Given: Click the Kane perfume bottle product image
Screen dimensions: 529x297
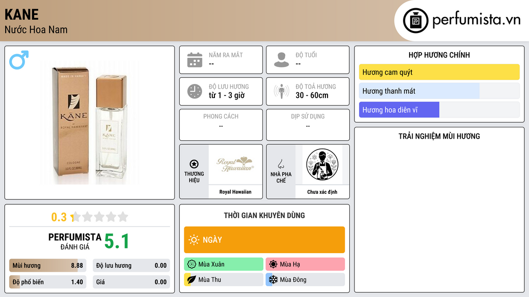Looking at the screenshot, I should click(90, 123).
